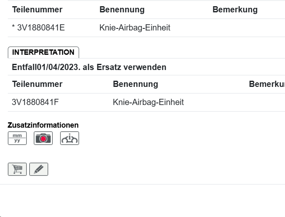285x217 pixels.
Task: Click the Zusatzinformationen label
Action: pyautogui.click(x=43, y=125)
